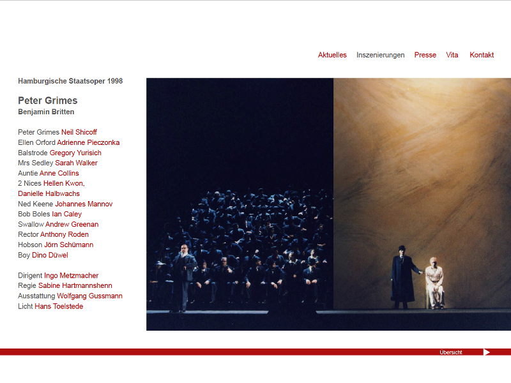Click director name Sabine Hartmannshenn
The width and height of the screenshot is (511, 383).
(75, 285)
